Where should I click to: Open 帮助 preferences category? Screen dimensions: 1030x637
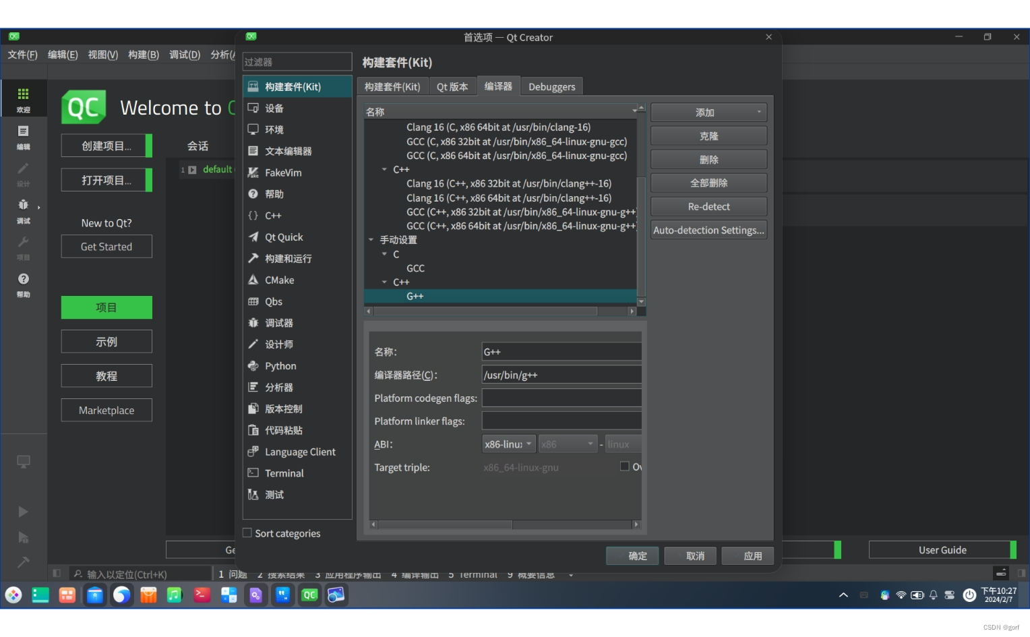(297, 194)
